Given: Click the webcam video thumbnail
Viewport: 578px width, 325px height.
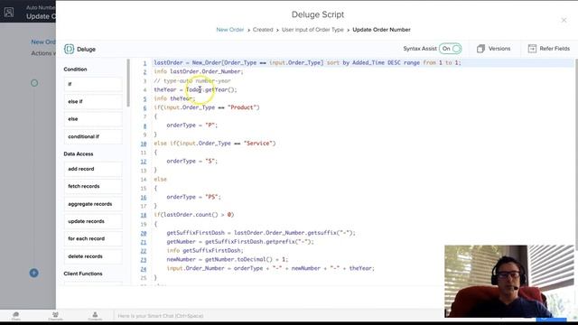Looking at the screenshot, I should coord(509,281).
